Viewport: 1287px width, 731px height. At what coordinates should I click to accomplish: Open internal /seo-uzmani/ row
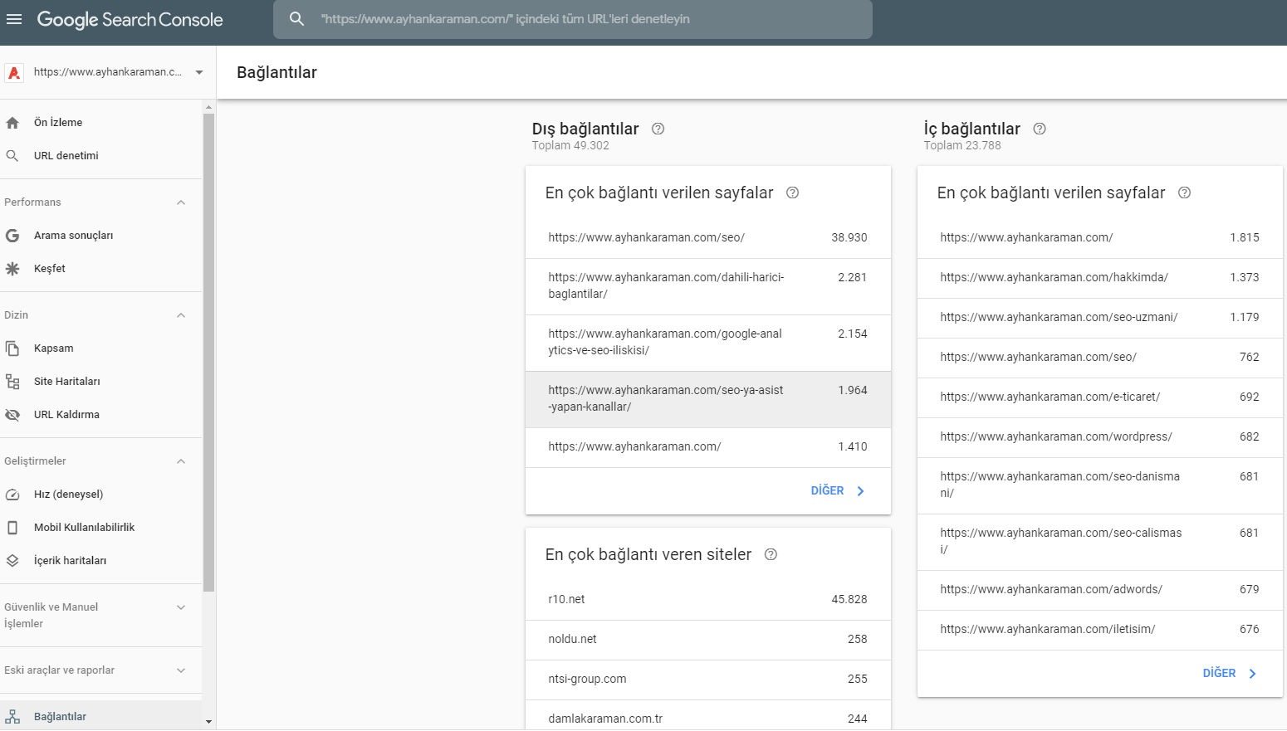tap(1100, 318)
